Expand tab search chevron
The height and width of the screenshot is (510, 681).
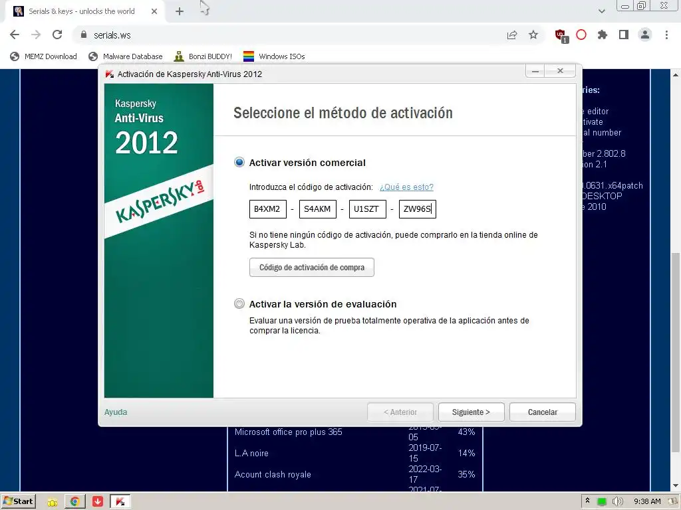601,11
